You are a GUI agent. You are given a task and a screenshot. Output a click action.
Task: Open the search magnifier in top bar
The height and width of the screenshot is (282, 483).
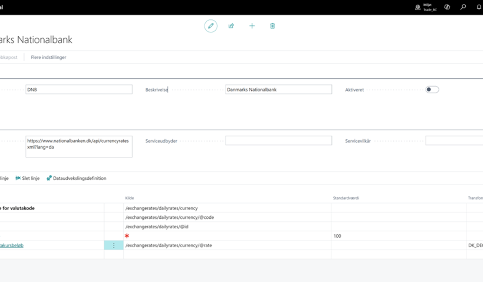tap(463, 7)
